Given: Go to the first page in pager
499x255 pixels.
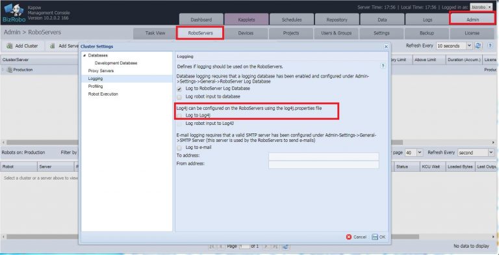Looking at the screenshot, I should click(212, 247).
